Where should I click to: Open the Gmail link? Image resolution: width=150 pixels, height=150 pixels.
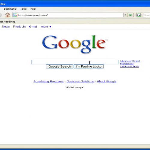(x=33, y=27)
